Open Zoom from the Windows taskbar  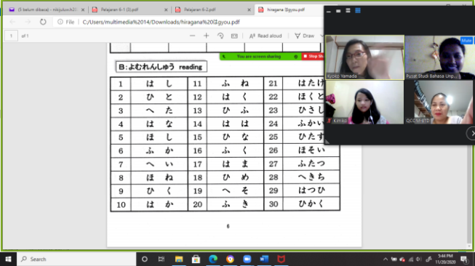247,259
